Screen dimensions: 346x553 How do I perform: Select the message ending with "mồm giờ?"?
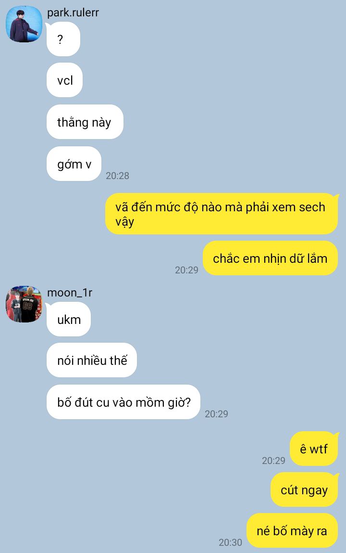pos(124,402)
